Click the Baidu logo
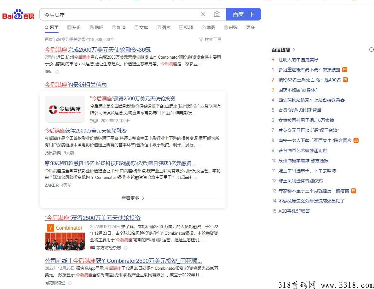This screenshot has height=289, width=374. click(x=18, y=15)
